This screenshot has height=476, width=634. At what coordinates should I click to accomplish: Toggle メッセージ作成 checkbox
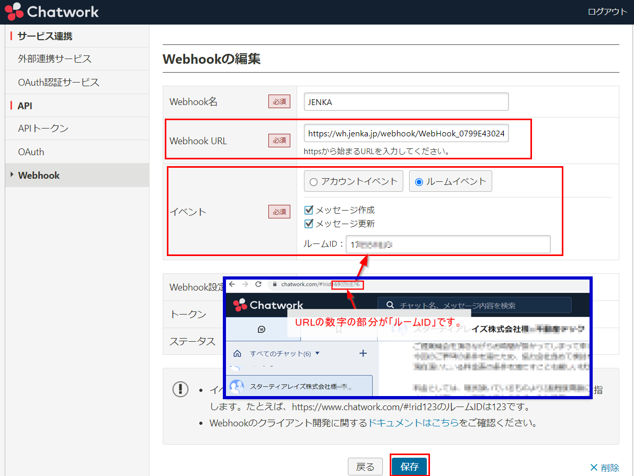309,210
